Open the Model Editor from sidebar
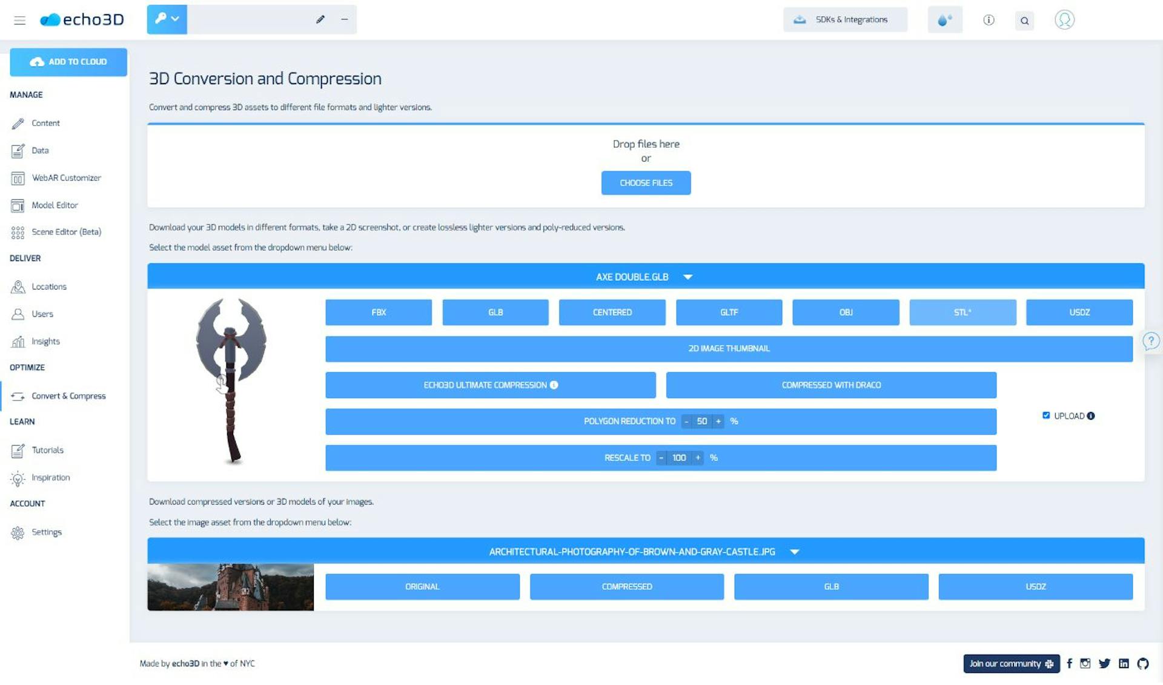This screenshot has height=685, width=1163. click(55, 205)
